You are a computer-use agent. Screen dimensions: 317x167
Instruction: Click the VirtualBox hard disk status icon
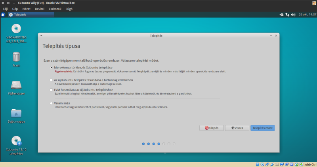[257, 164]
